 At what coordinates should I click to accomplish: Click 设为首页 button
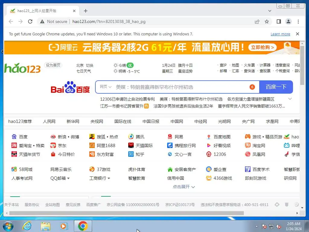[53, 65]
